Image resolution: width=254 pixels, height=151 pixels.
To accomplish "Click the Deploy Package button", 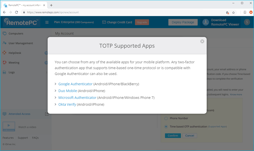I will click(x=183, y=22).
